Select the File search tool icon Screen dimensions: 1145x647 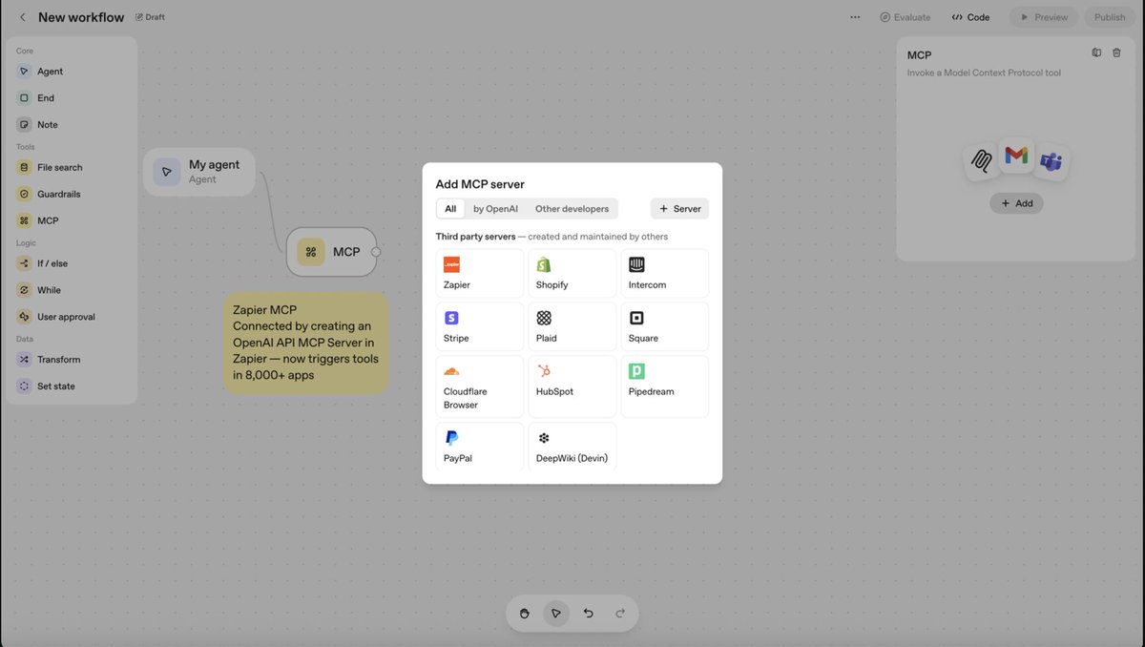click(x=24, y=168)
